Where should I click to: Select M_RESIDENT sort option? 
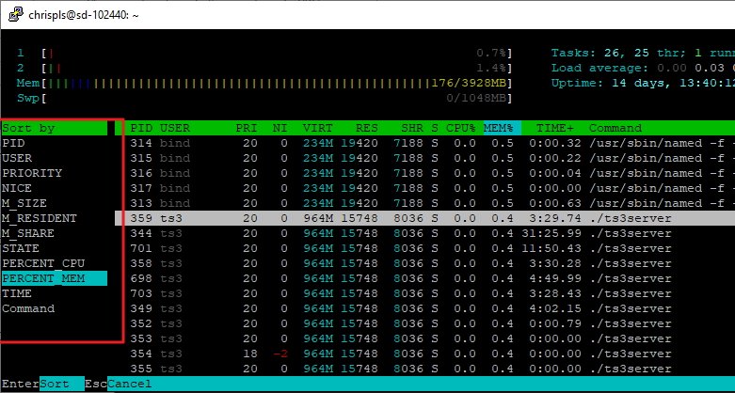tap(40, 218)
